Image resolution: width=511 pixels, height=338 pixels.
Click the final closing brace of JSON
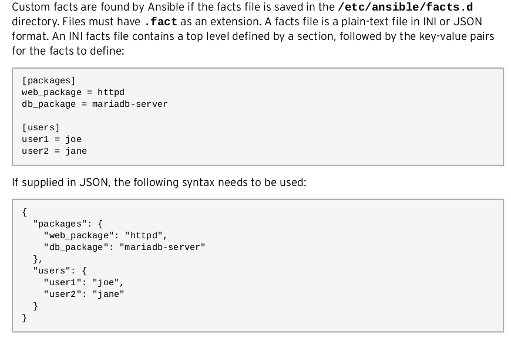[25, 317]
